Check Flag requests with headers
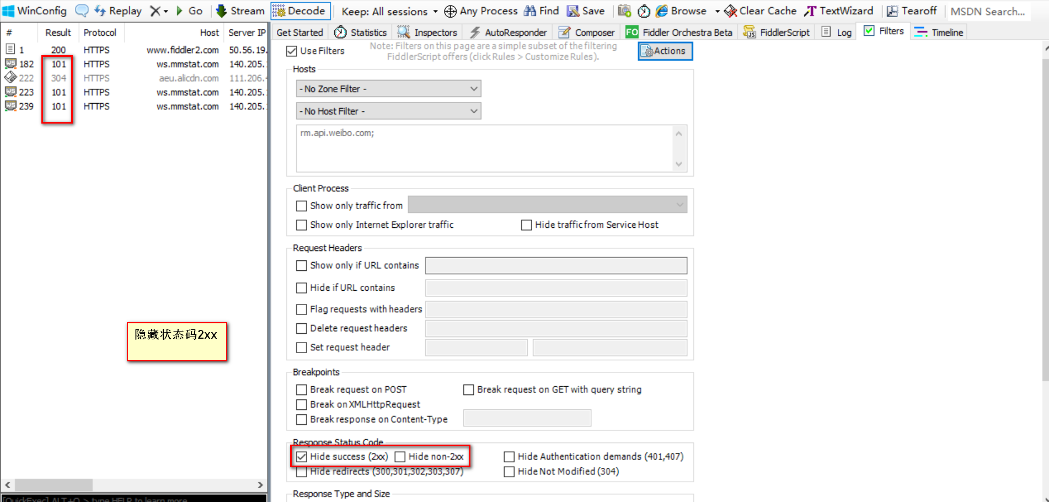 301,309
